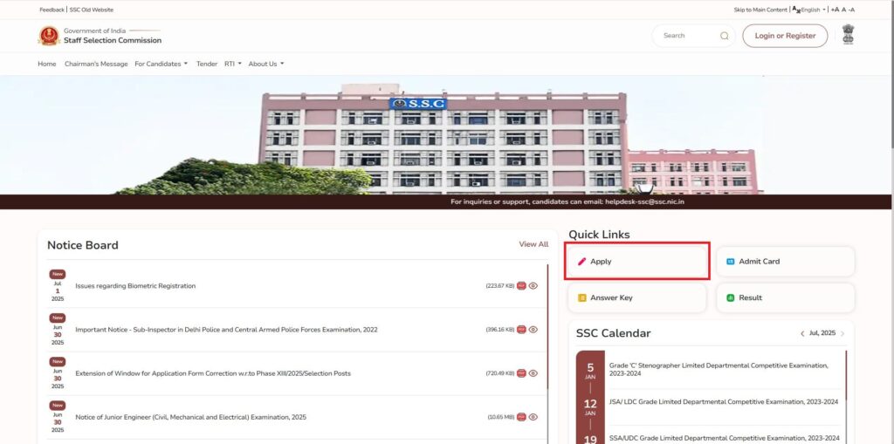The image size is (894, 444).
Task: Click the national emblem icon beside Login
Action: pos(848,35)
